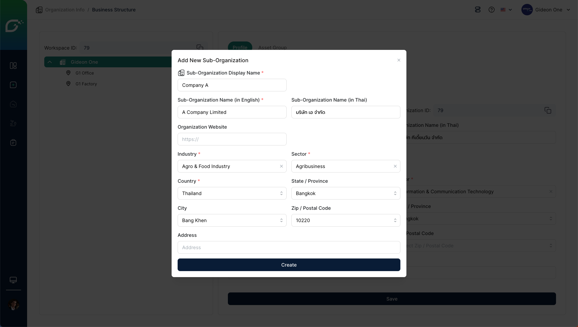Open the Zip / Postal Code 10220 dropdown
This screenshot has height=327, width=578.
pos(346,220)
